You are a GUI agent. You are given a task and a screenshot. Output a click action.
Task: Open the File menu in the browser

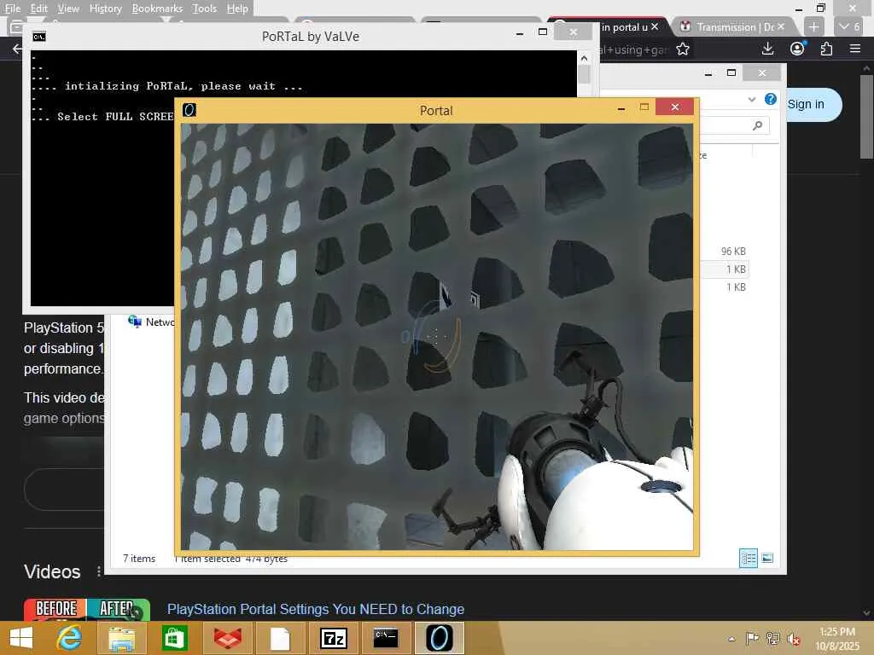pyautogui.click(x=12, y=9)
